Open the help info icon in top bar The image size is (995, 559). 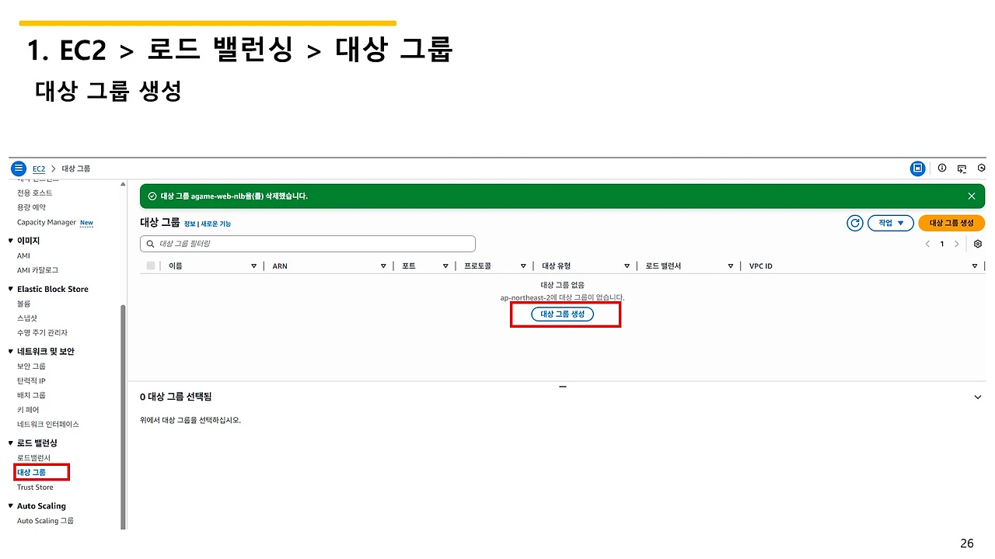tap(942, 168)
